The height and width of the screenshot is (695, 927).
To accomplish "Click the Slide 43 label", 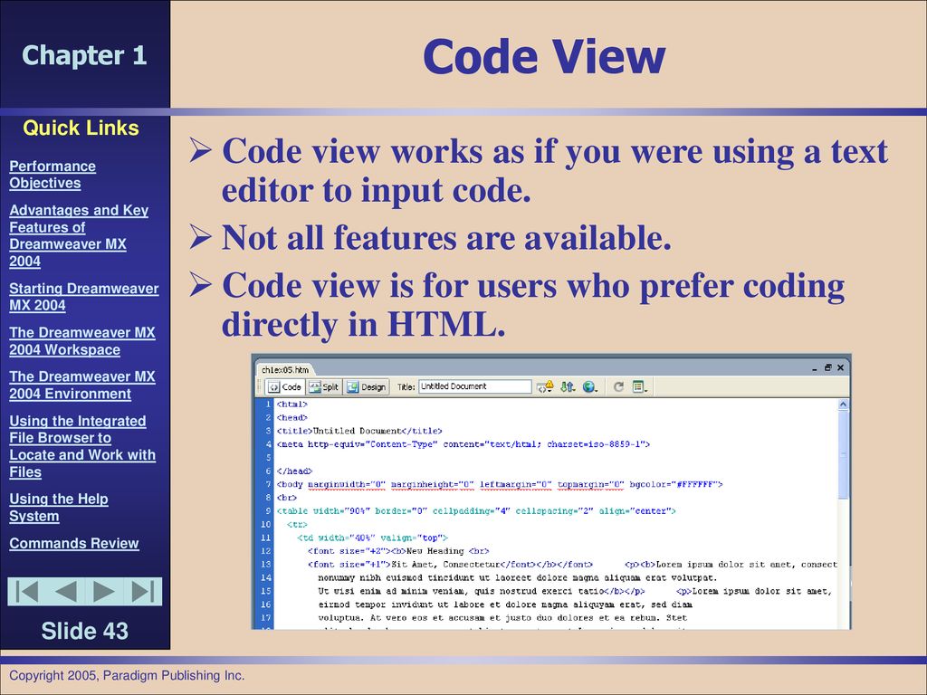I will pyautogui.click(x=84, y=631).
